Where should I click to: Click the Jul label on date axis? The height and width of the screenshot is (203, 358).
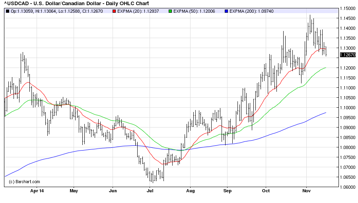(x=150, y=191)
